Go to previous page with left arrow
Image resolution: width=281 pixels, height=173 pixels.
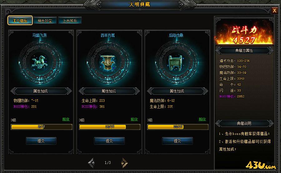(x=91, y=163)
